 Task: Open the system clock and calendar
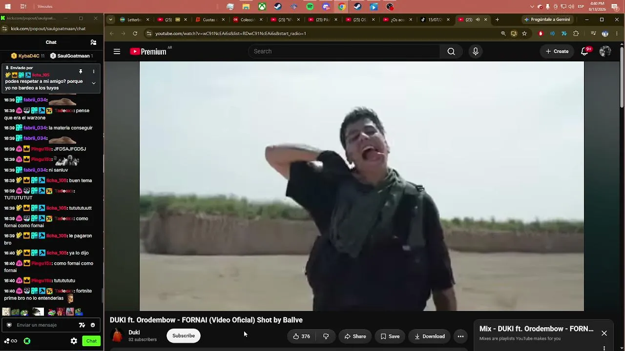pyautogui.click(x=598, y=7)
